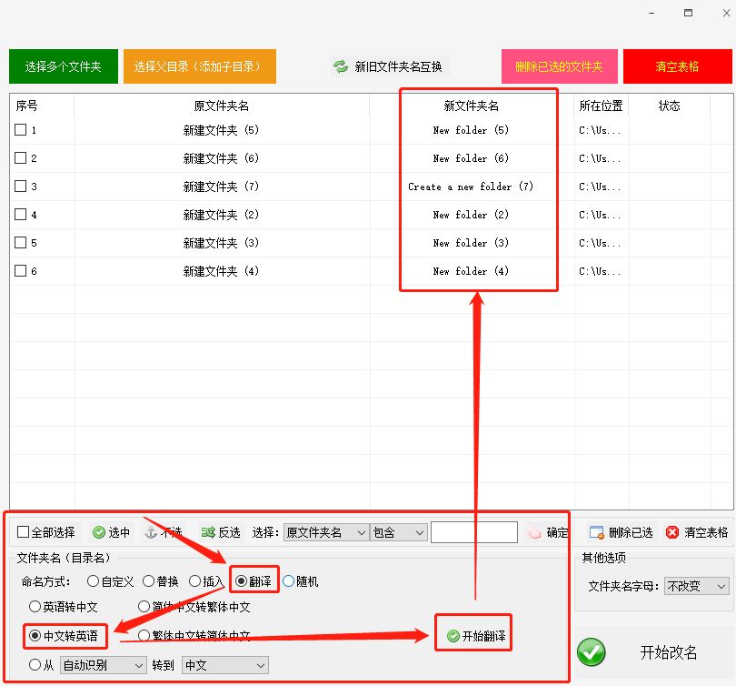Choose 繁体中文转简体中文 radio option
The height and width of the screenshot is (686, 736).
(144, 636)
